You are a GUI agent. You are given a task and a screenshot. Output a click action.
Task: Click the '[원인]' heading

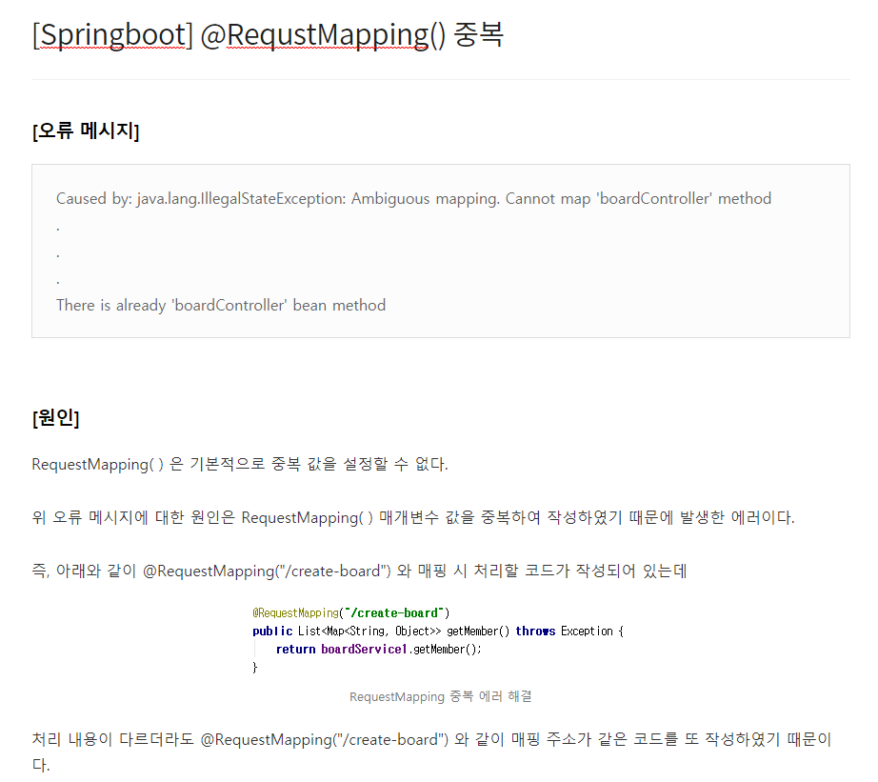56,417
